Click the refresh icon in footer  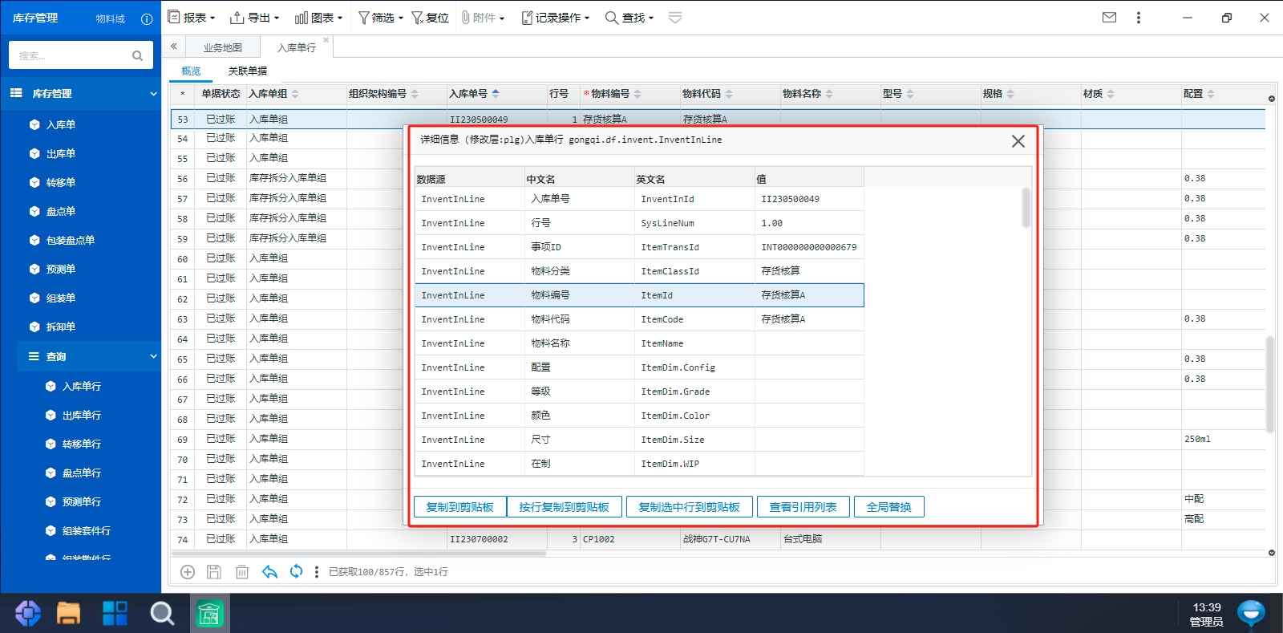[296, 571]
